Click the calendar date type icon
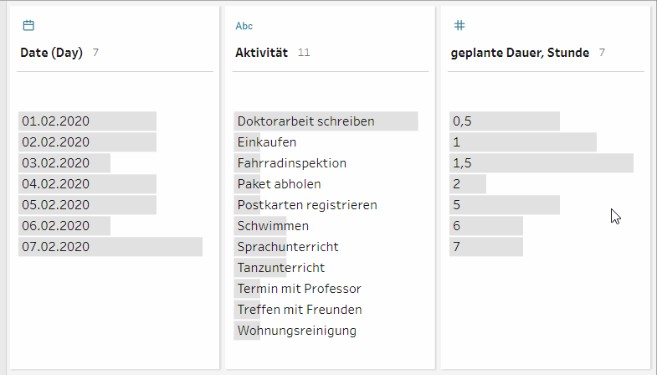This screenshot has height=375, width=657. click(28, 26)
